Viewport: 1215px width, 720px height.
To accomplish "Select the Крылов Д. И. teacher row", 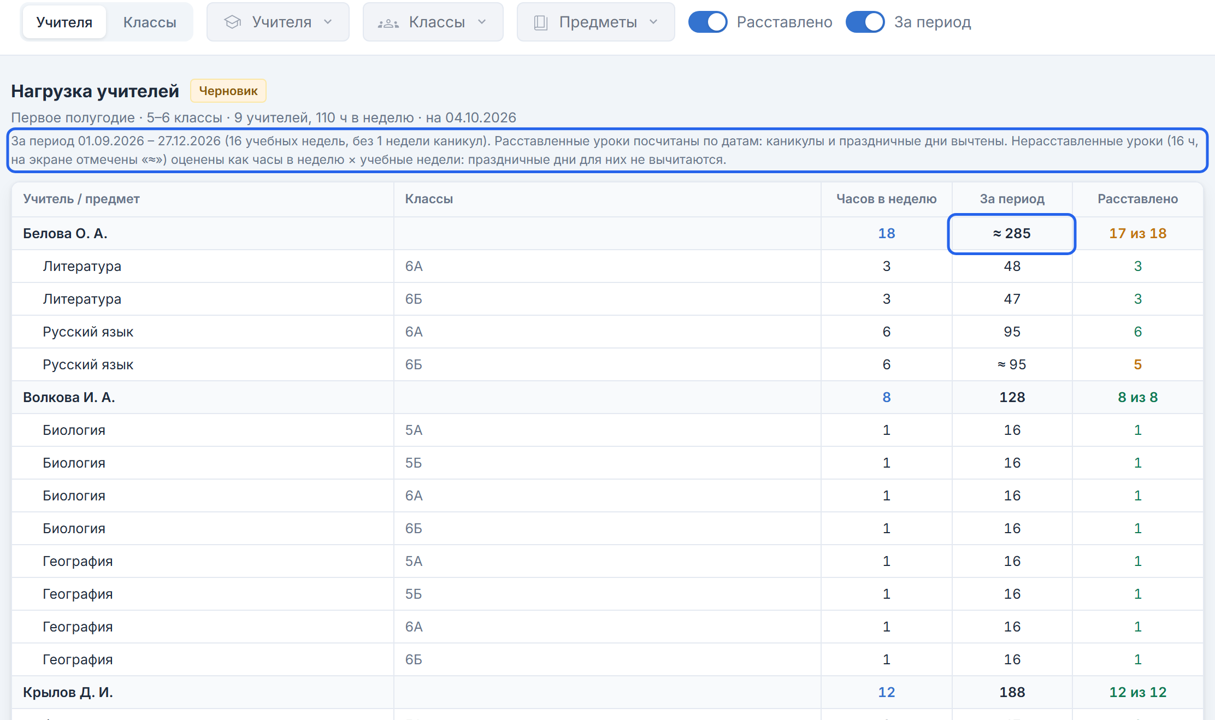I will click(x=607, y=692).
